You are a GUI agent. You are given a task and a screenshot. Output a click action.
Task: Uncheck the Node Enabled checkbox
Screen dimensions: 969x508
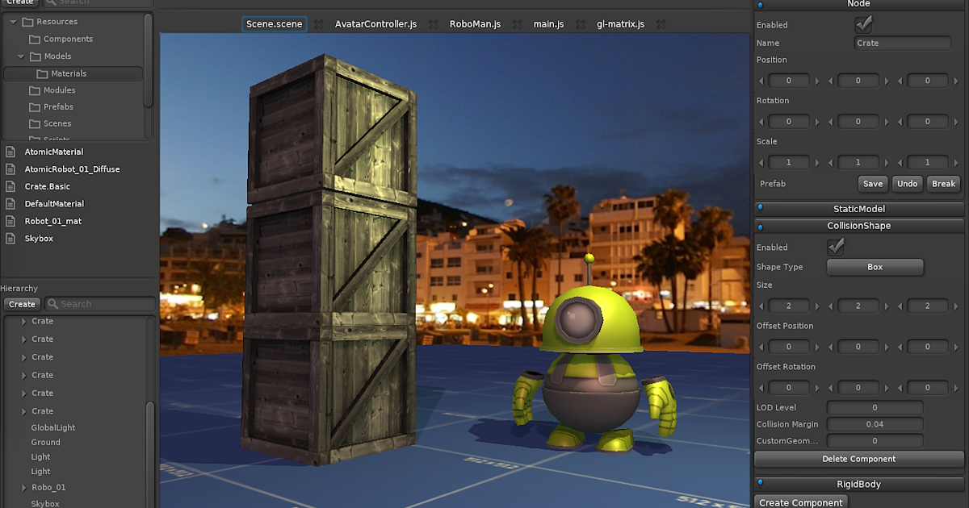pyautogui.click(x=862, y=23)
